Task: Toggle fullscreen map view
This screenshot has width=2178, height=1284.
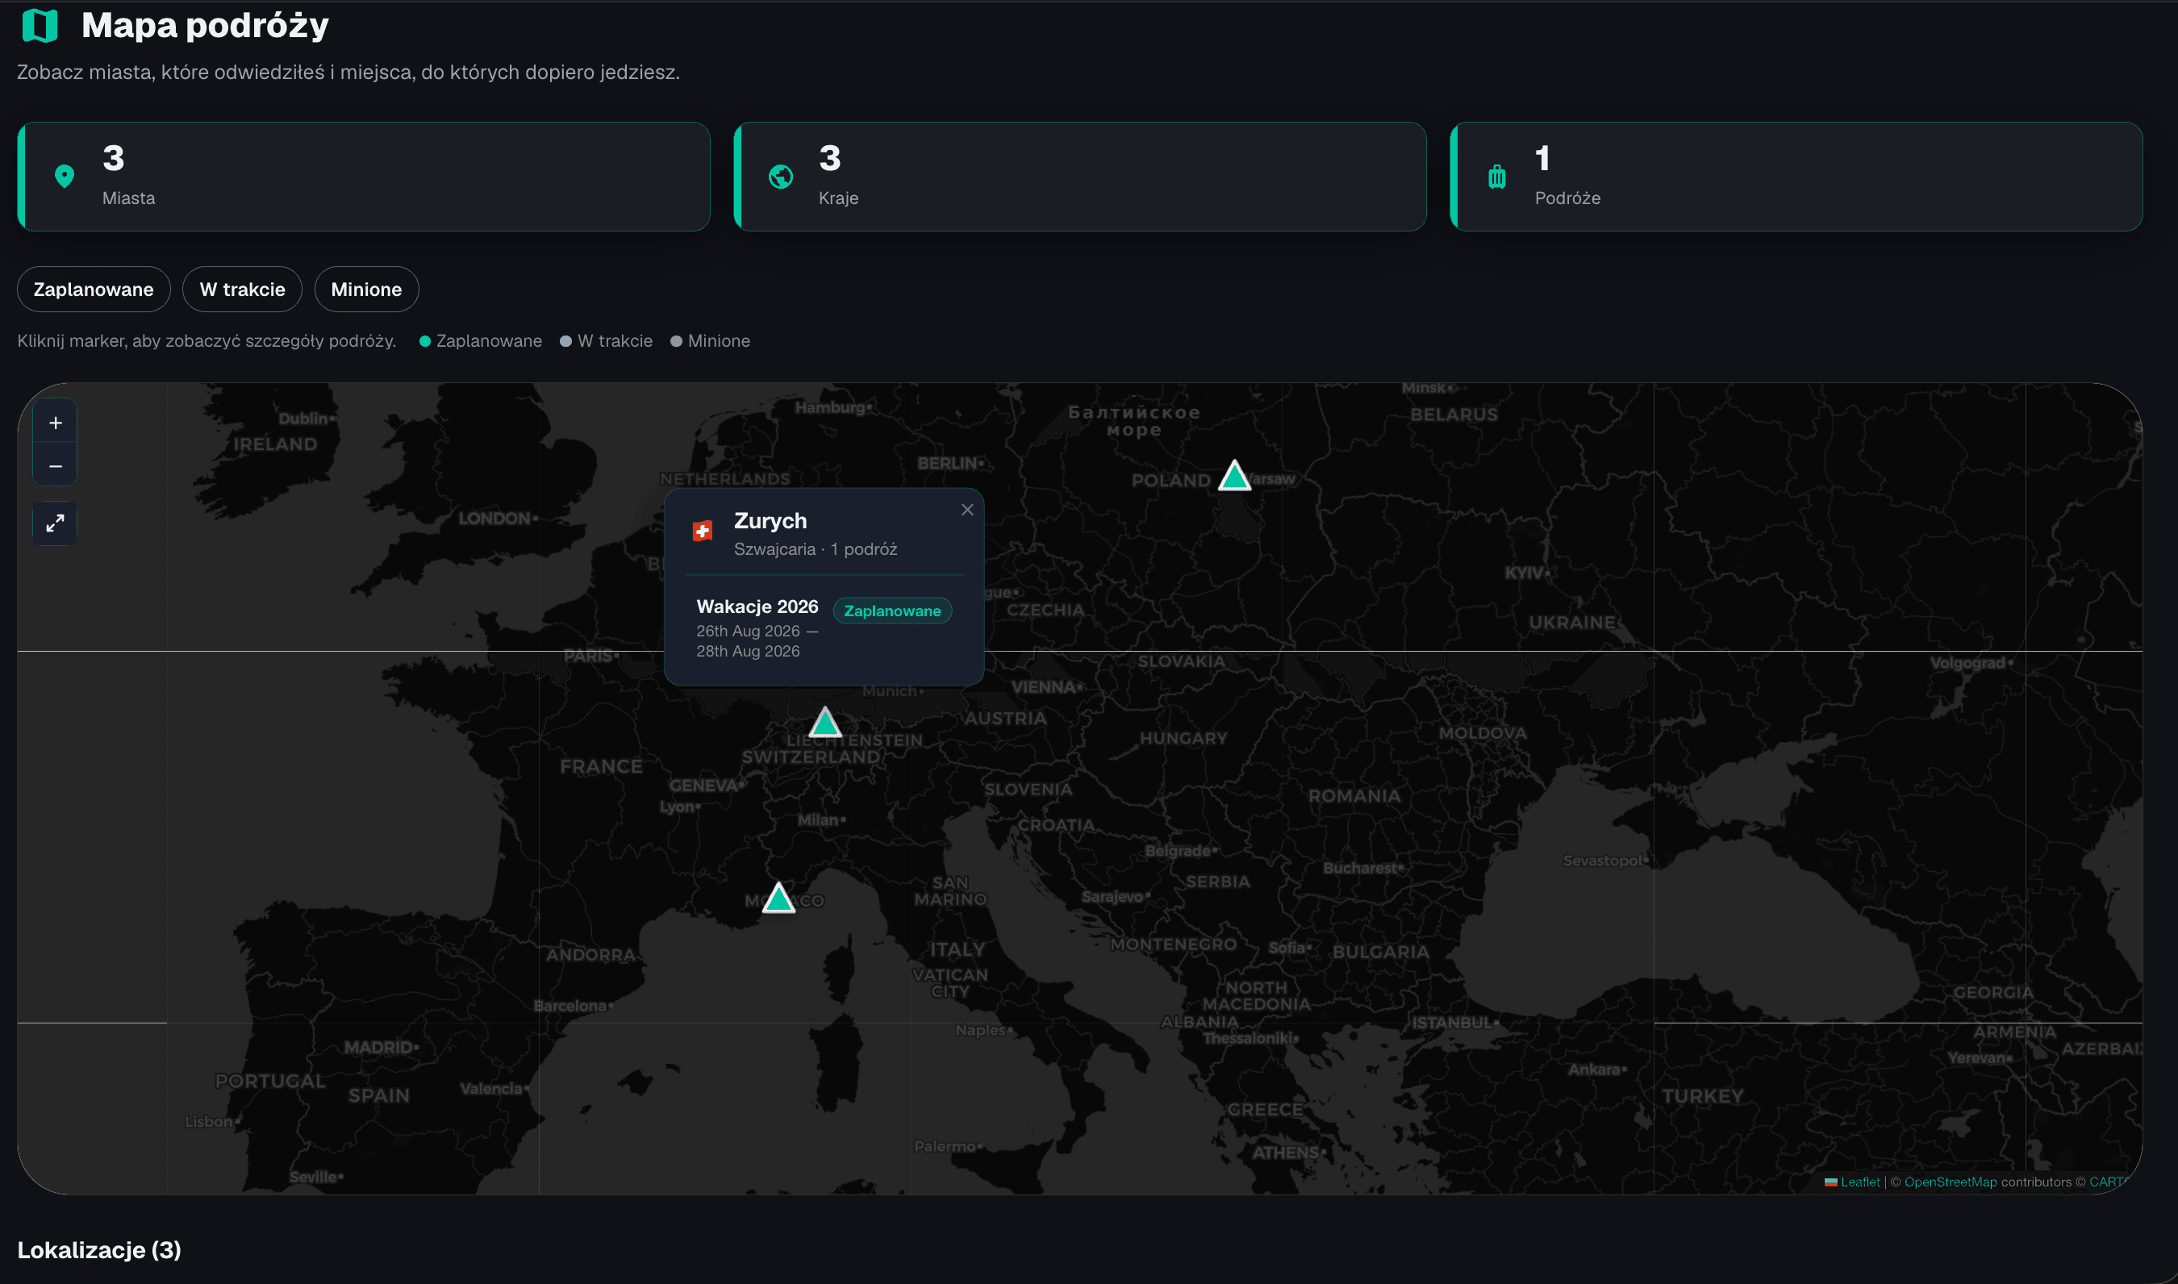Action: (56, 523)
